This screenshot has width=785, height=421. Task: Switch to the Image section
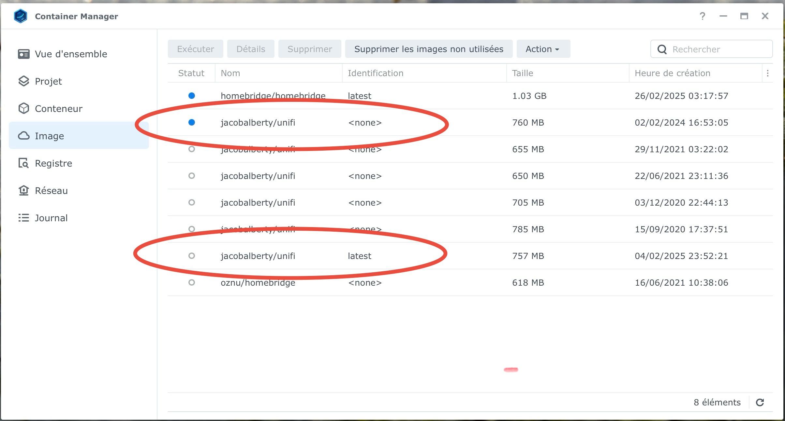coord(49,136)
